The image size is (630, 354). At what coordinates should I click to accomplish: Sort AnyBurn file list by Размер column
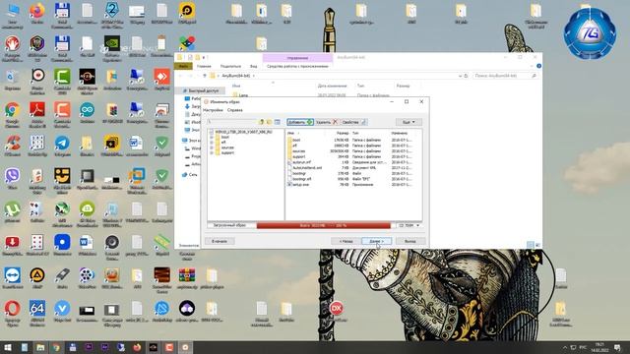(343, 133)
